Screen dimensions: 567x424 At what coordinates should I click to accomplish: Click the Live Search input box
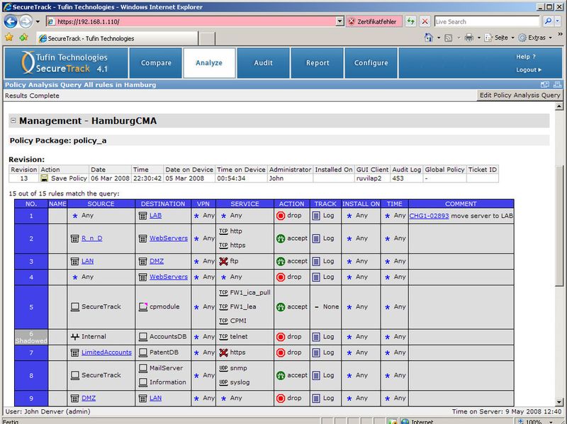click(487, 22)
